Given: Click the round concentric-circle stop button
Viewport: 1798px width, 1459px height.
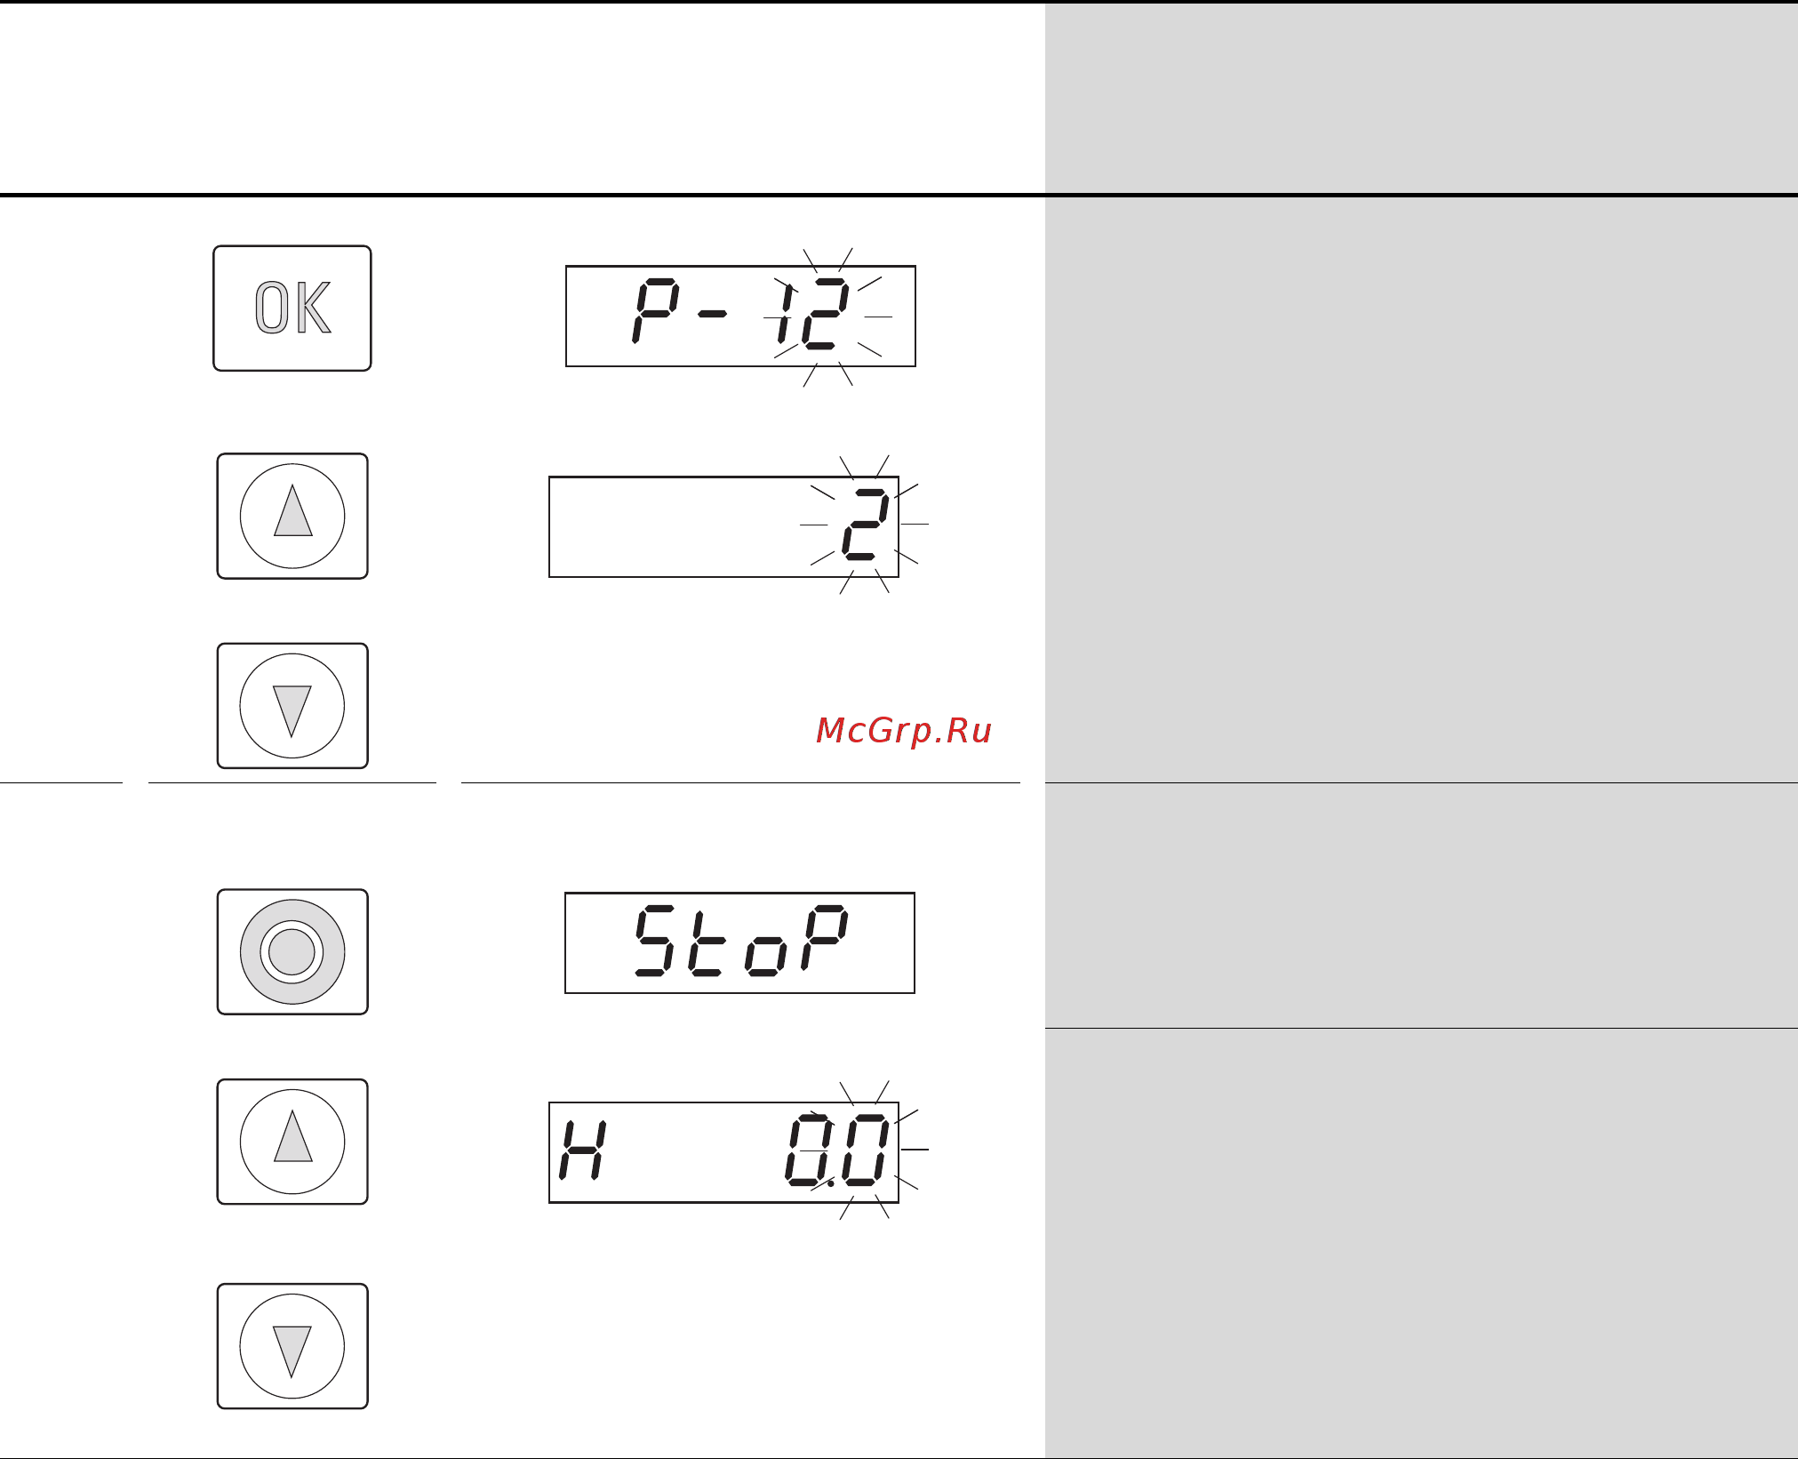Looking at the screenshot, I should point(292,951).
